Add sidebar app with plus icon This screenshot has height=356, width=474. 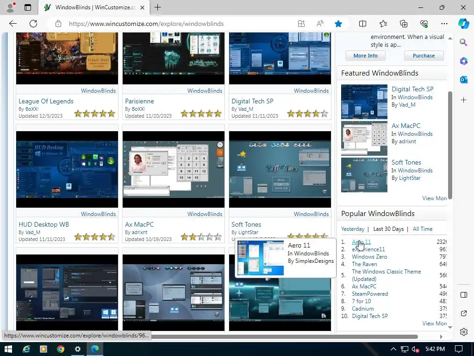coord(463,100)
